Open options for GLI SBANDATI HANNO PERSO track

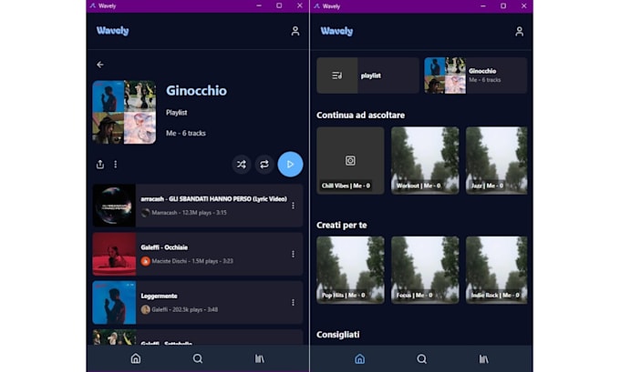[293, 206]
